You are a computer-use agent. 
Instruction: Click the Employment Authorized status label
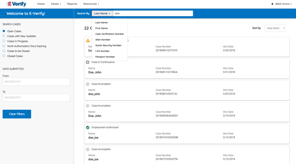pos(105,127)
